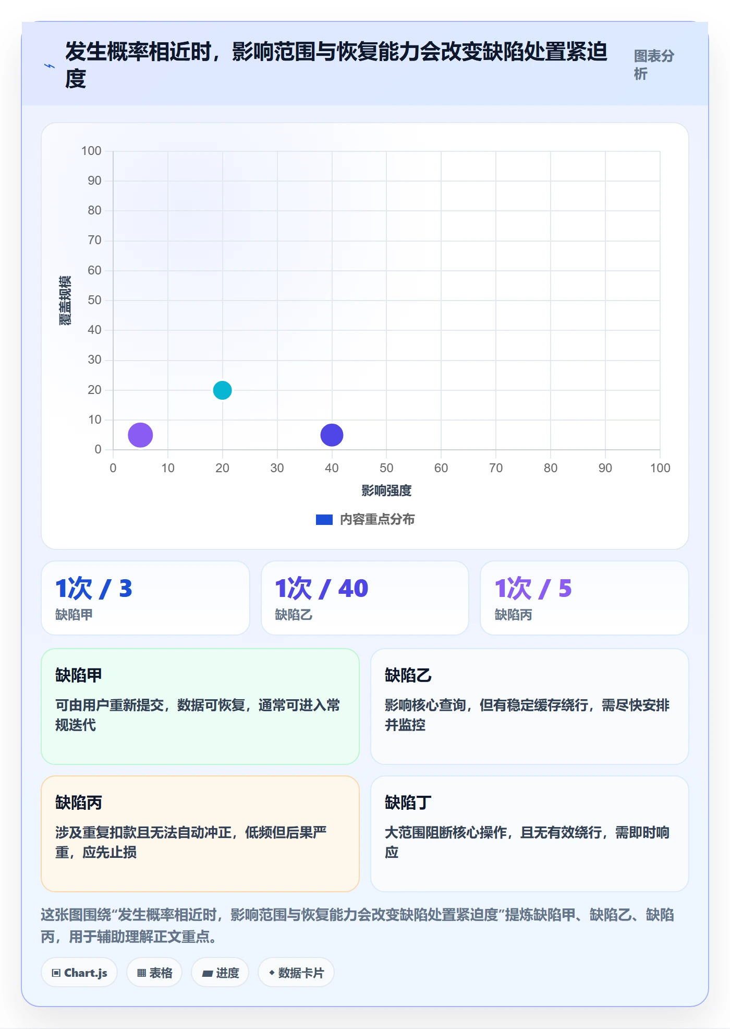Viewport: 730px width, 1029px height.
Task: Click the diamond icon in the 数据卡片 tag
Action: click(272, 973)
